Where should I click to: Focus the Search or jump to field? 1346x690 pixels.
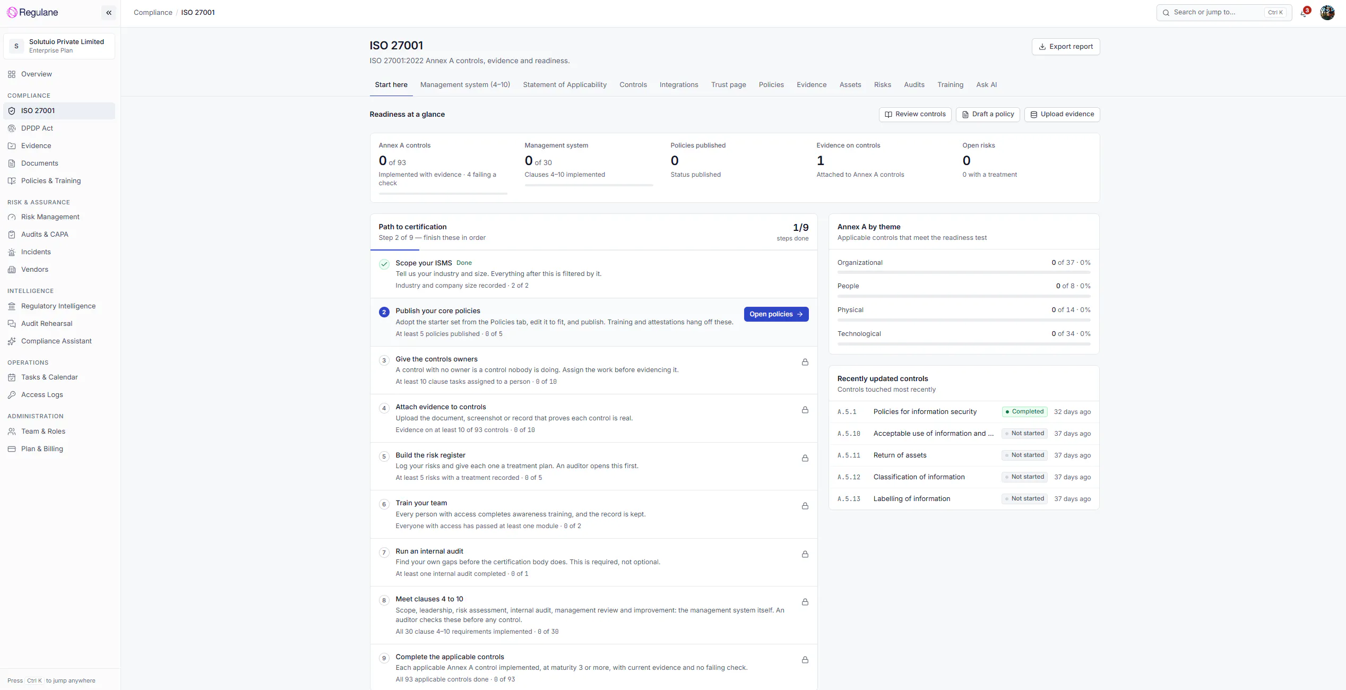click(x=1224, y=13)
